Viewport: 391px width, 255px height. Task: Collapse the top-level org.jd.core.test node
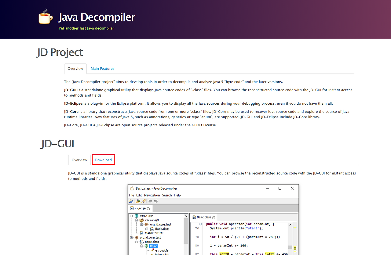coord(132,237)
